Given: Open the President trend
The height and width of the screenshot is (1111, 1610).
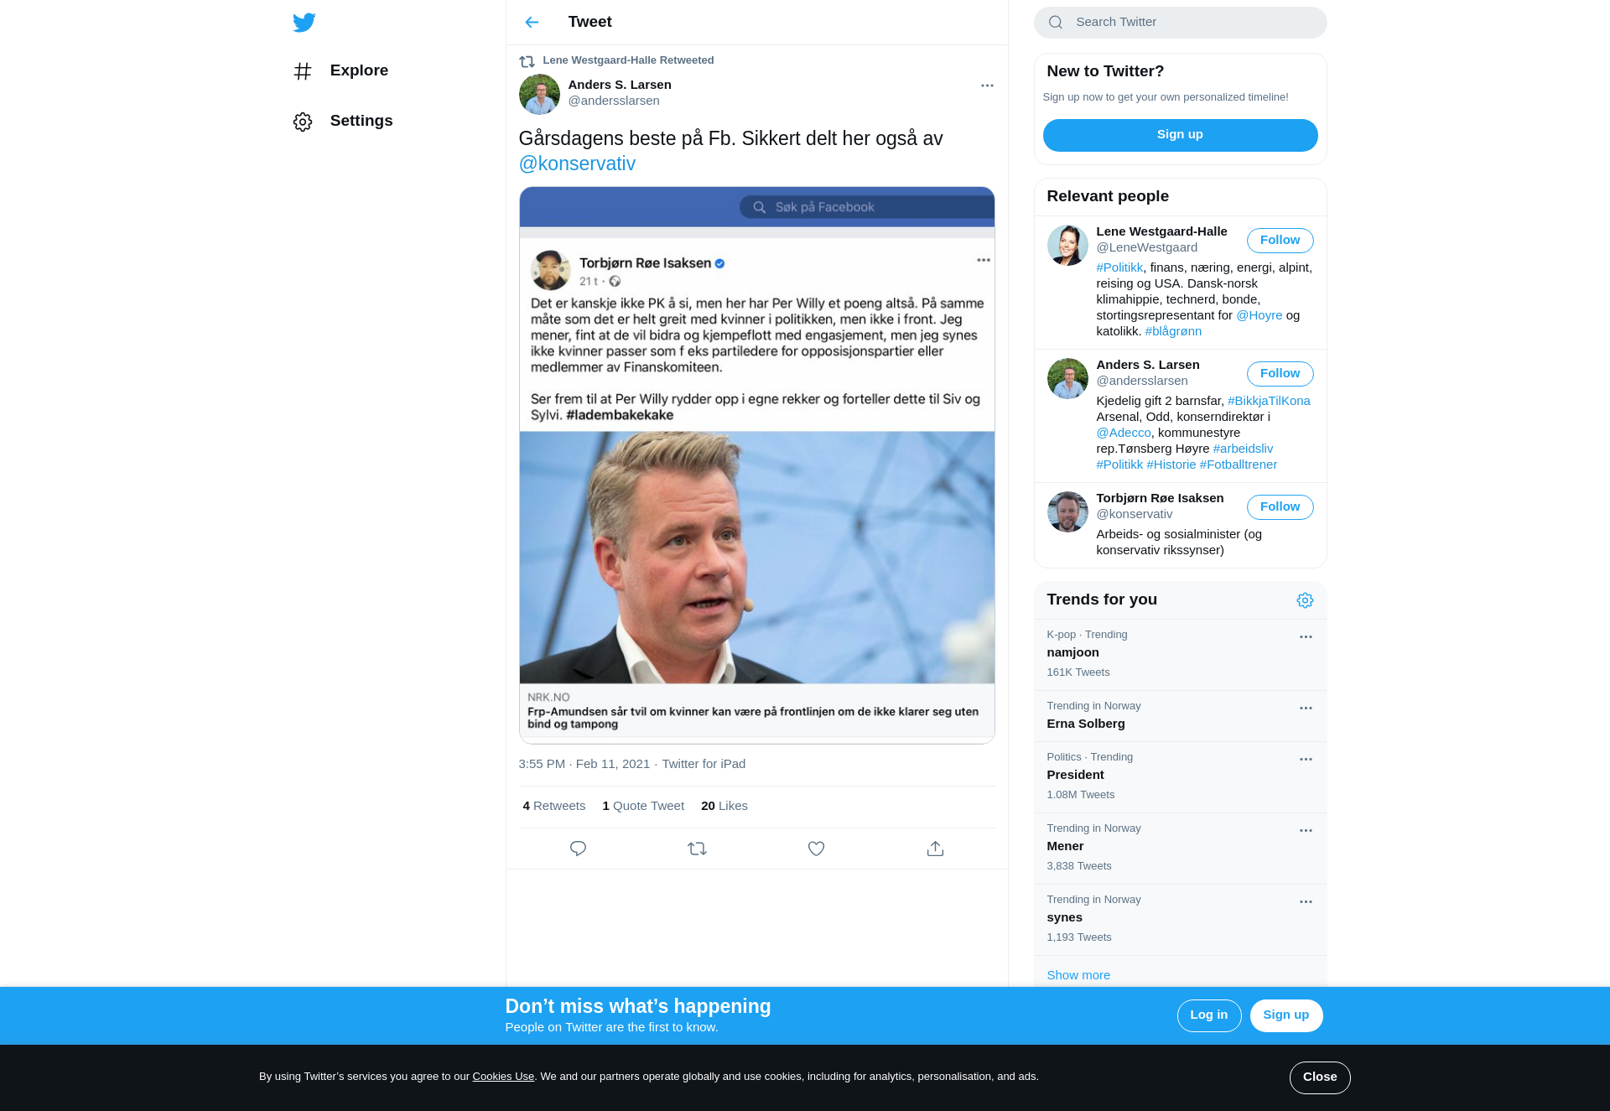Looking at the screenshot, I should tap(1180, 777).
